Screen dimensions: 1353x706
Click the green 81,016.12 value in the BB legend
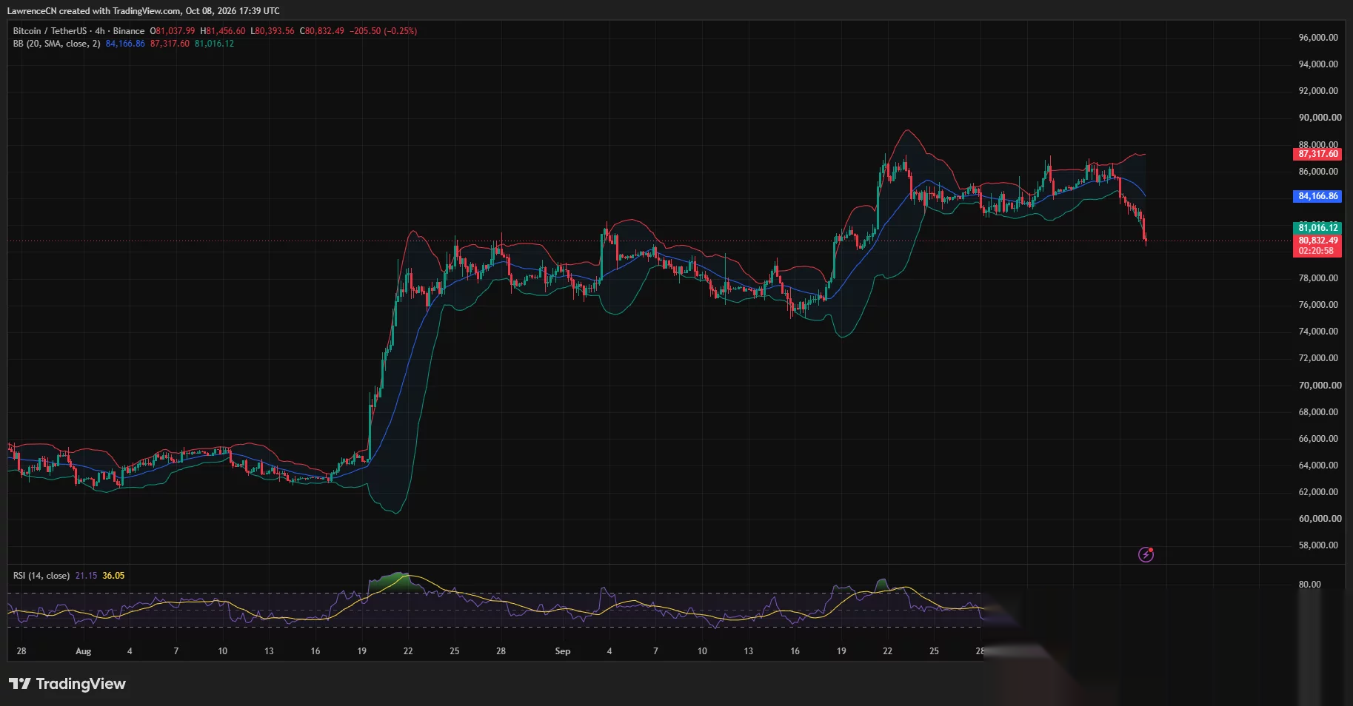(214, 44)
